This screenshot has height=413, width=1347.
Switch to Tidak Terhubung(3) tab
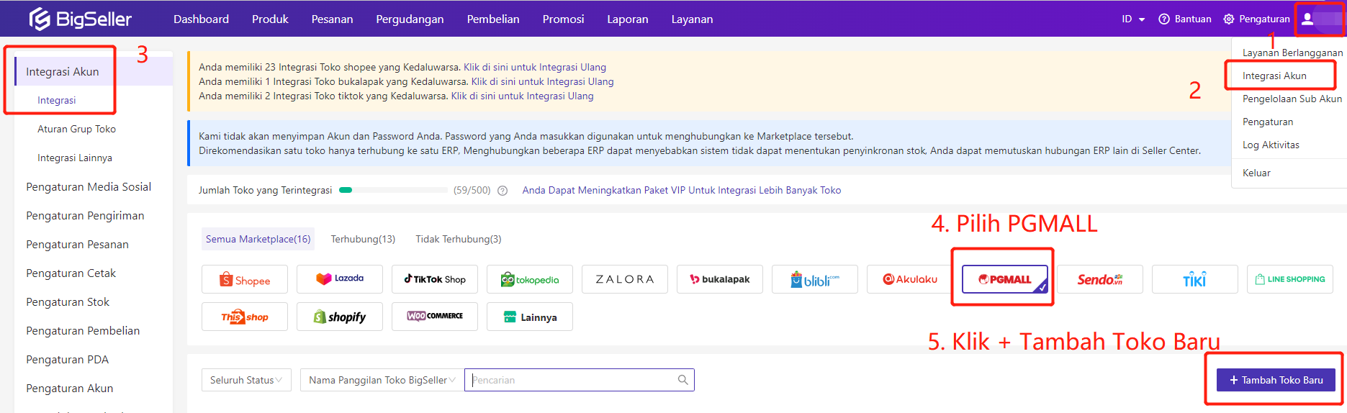point(458,240)
